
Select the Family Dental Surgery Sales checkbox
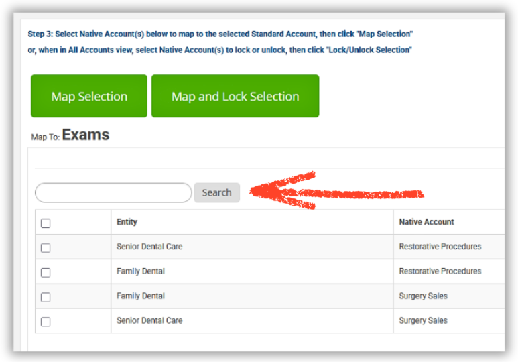click(46, 297)
